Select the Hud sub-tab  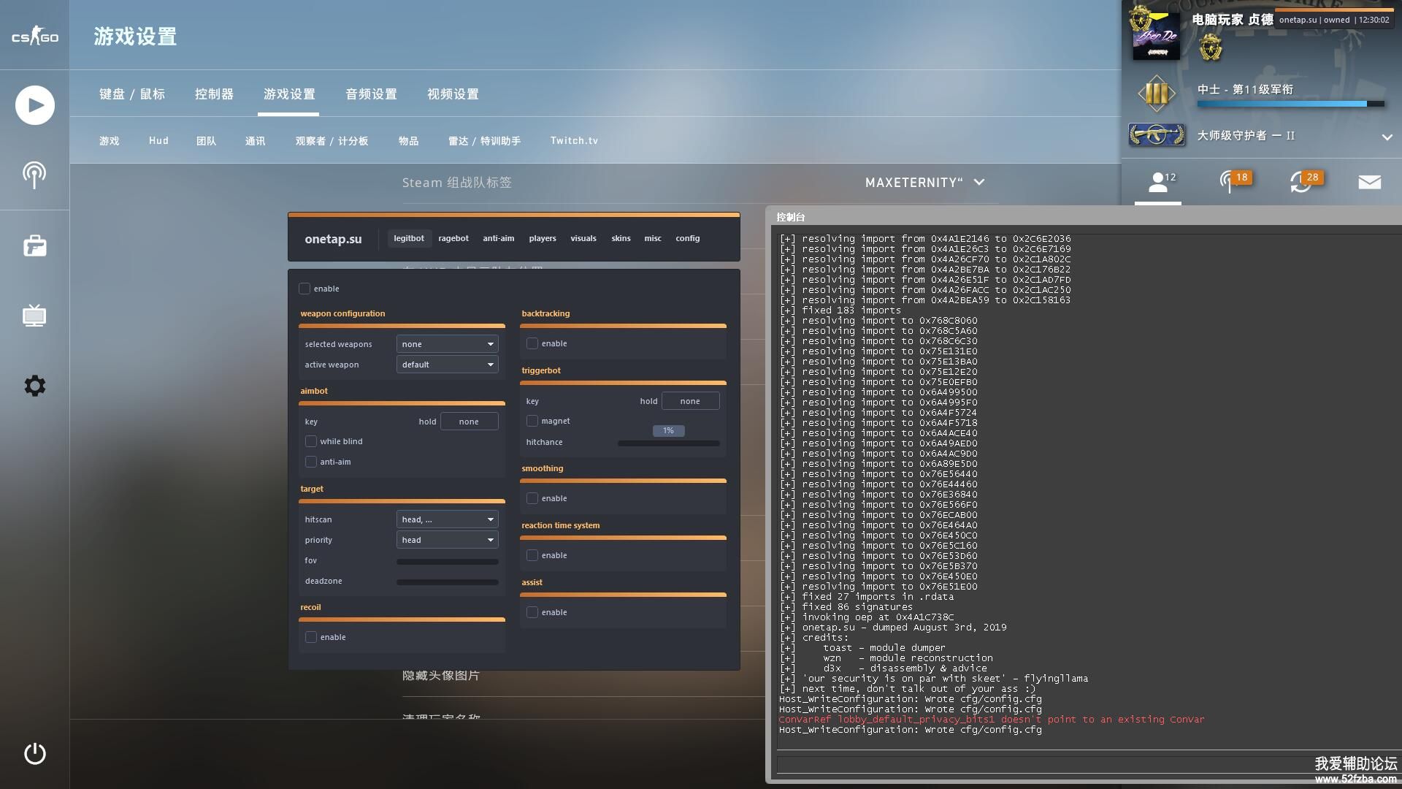[158, 141]
